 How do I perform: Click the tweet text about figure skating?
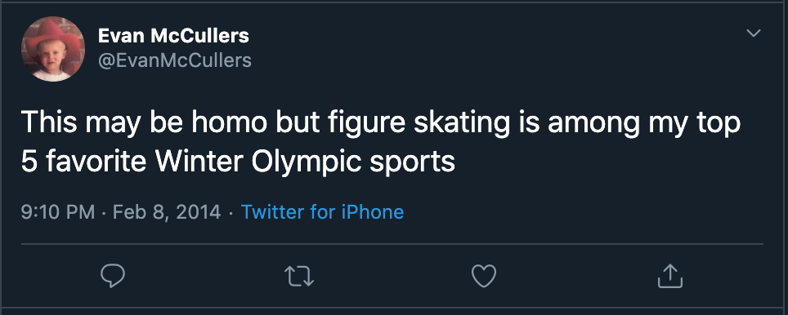pyautogui.click(x=381, y=142)
